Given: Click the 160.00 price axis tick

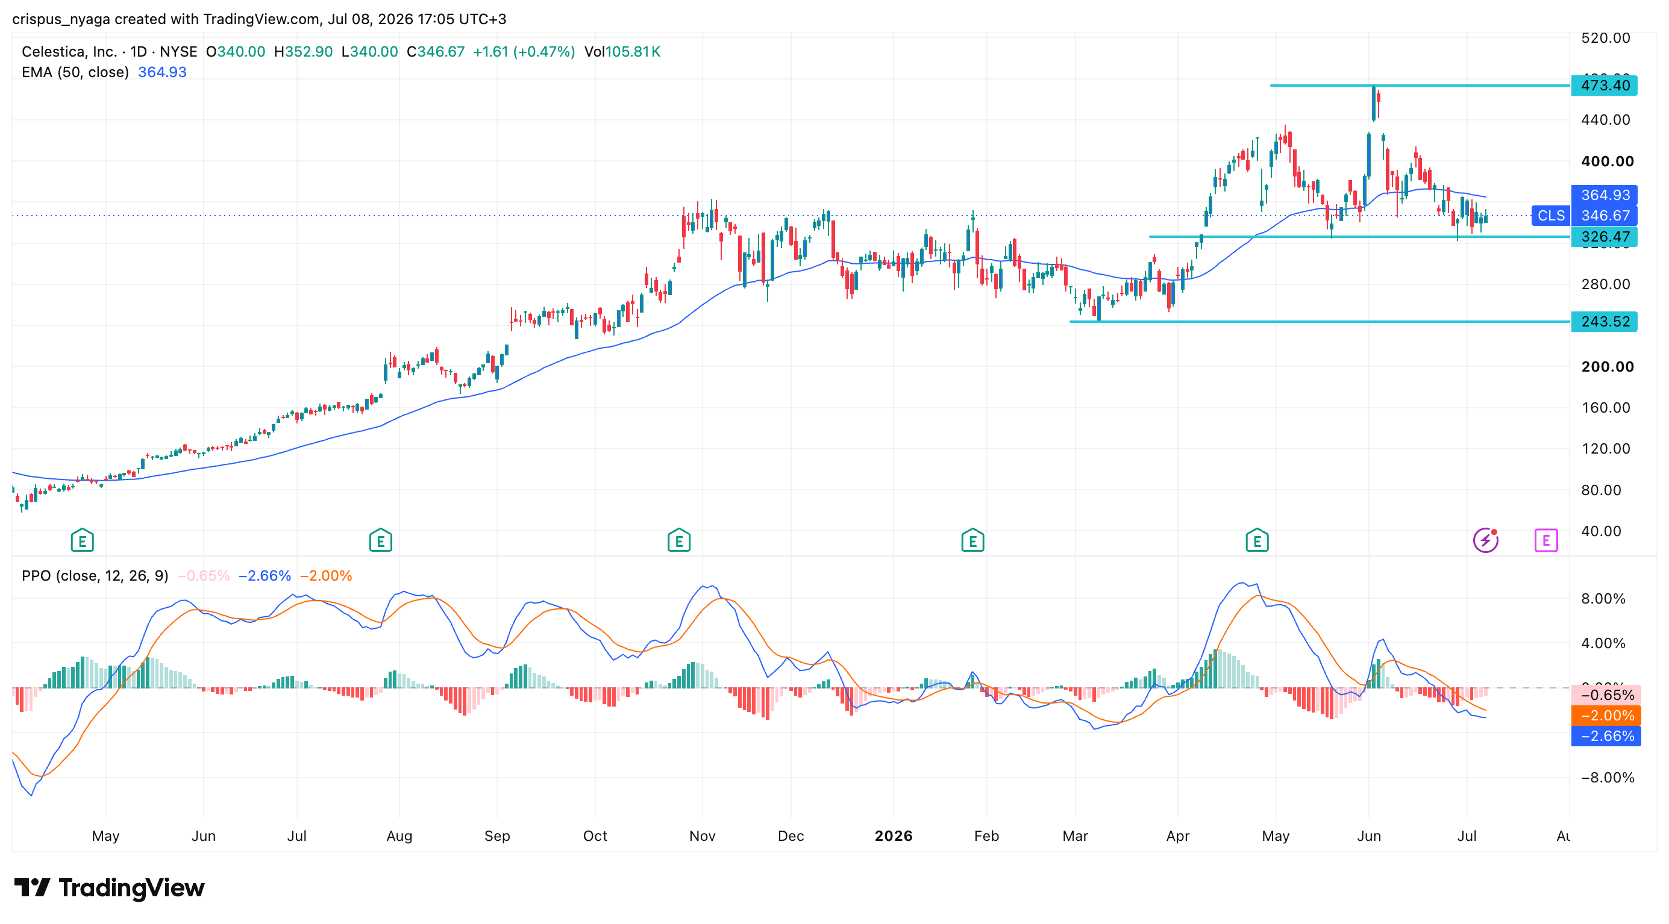Looking at the screenshot, I should (1605, 407).
